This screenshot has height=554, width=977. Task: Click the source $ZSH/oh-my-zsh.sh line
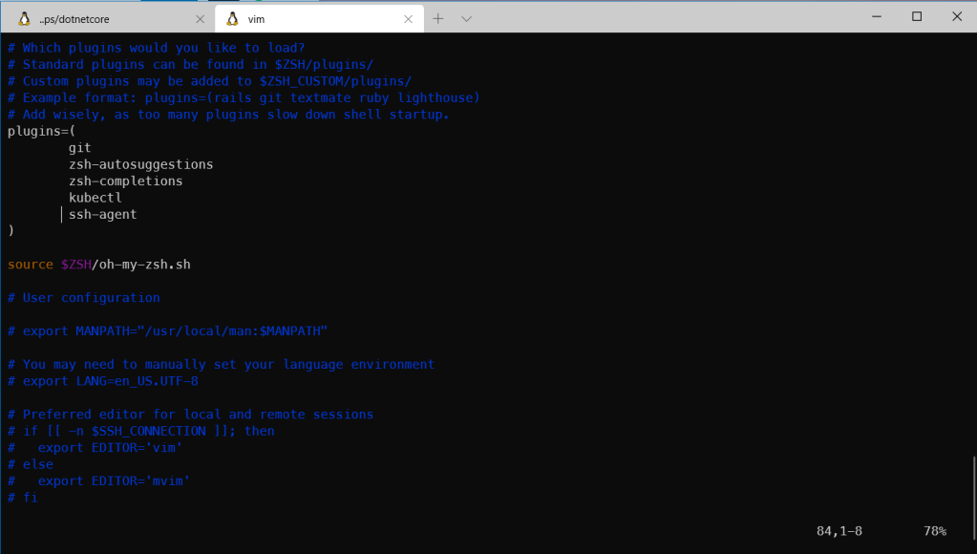[99, 265]
